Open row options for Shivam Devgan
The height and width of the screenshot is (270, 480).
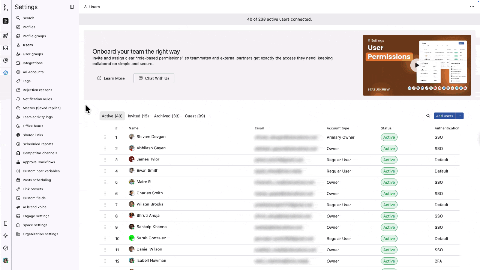coord(105,137)
